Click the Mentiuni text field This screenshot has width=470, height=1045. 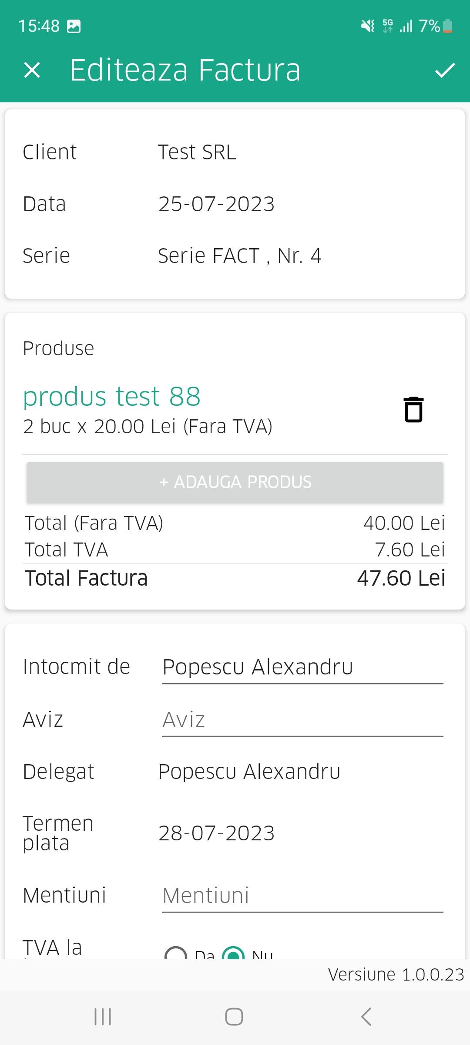(302, 896)
